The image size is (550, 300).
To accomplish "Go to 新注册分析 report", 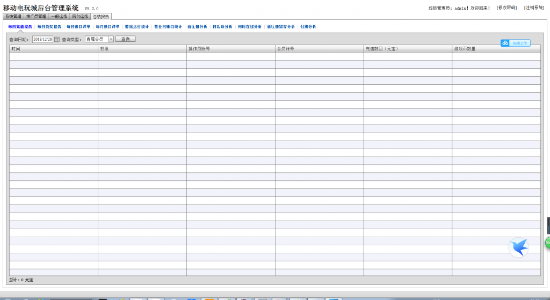I will [x=197, y=26].
